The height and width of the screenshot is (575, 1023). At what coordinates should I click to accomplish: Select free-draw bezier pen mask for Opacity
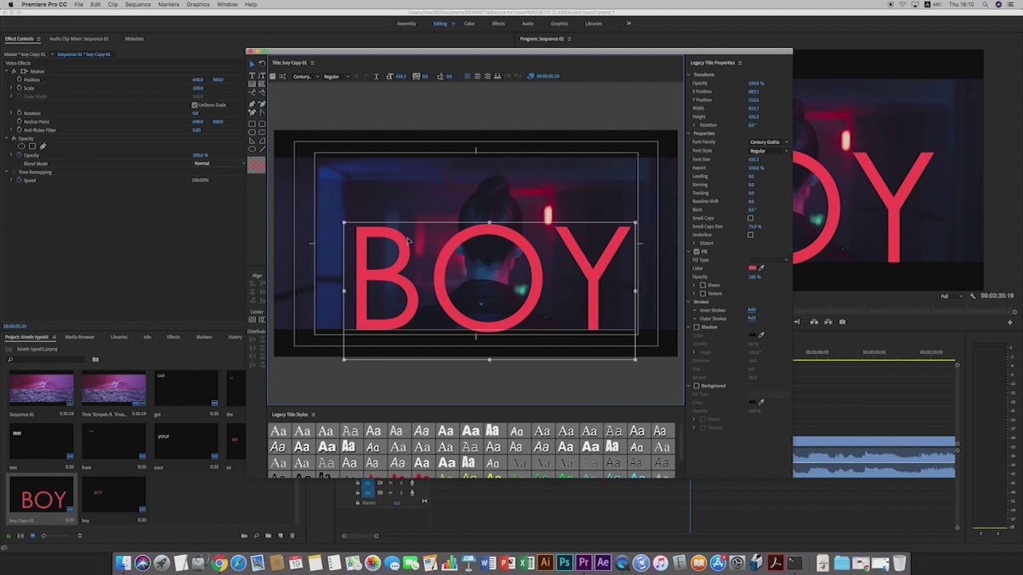[42, 146]
